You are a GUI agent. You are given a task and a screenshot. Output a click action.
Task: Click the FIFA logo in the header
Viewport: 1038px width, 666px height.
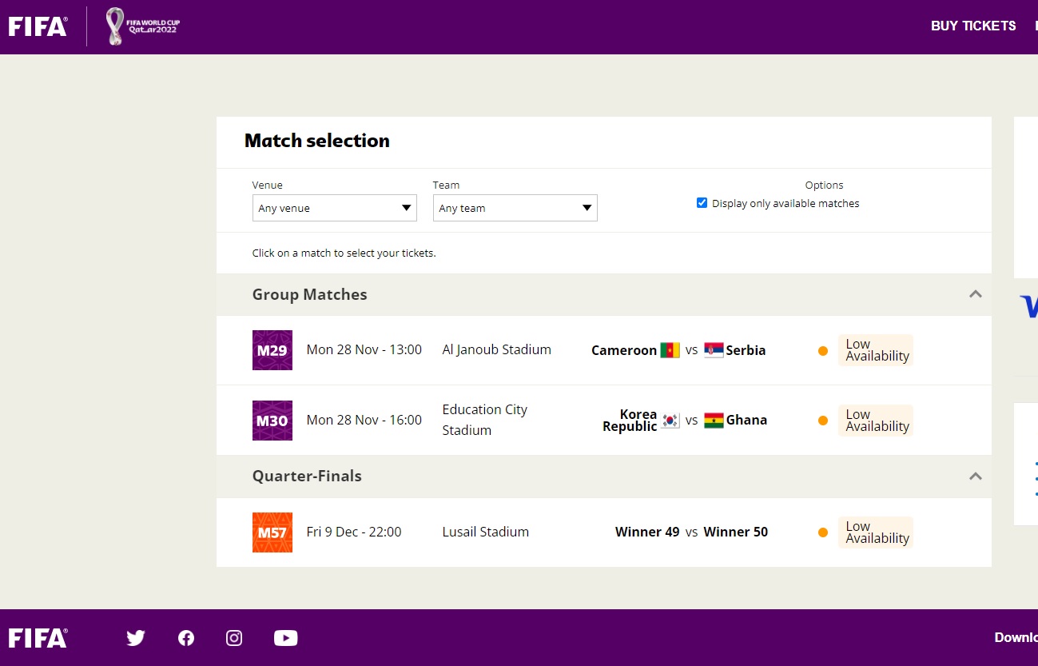38,26
